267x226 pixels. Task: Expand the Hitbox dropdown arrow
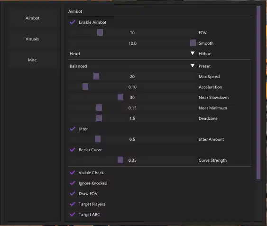(x=193, y=53)
